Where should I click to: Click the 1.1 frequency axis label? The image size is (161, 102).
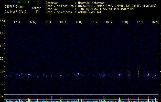pos(2,33)
